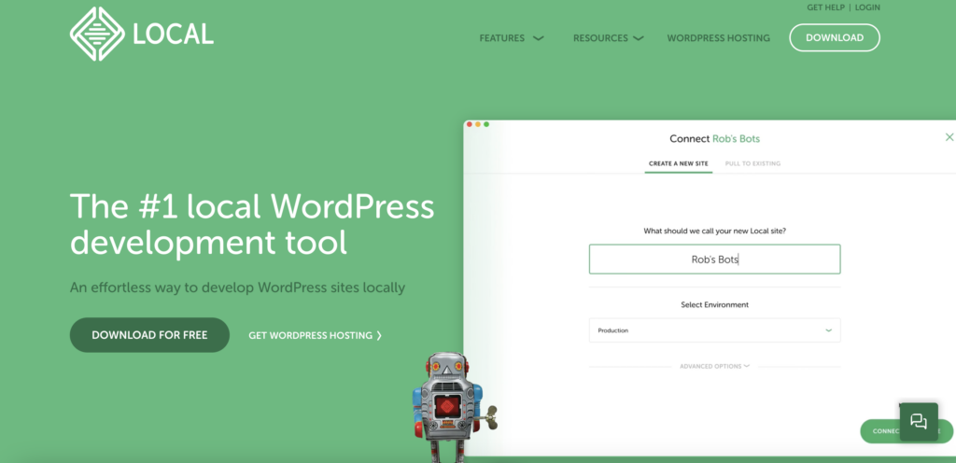Click the red macOS window close dot
956x463 pixels.
[x=470, y=124]
